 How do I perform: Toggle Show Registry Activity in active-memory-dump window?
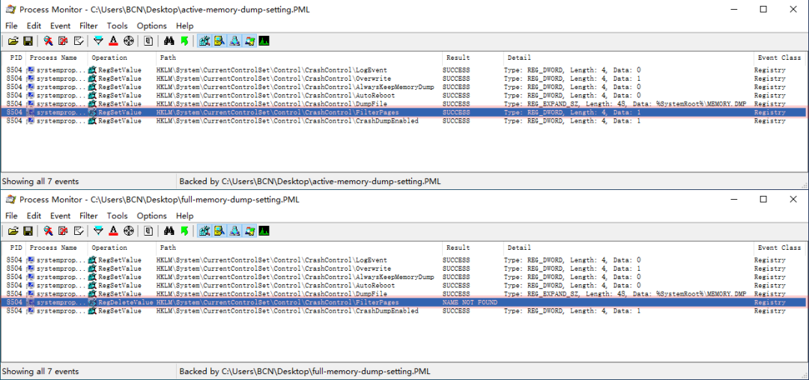tap(204, 41)
